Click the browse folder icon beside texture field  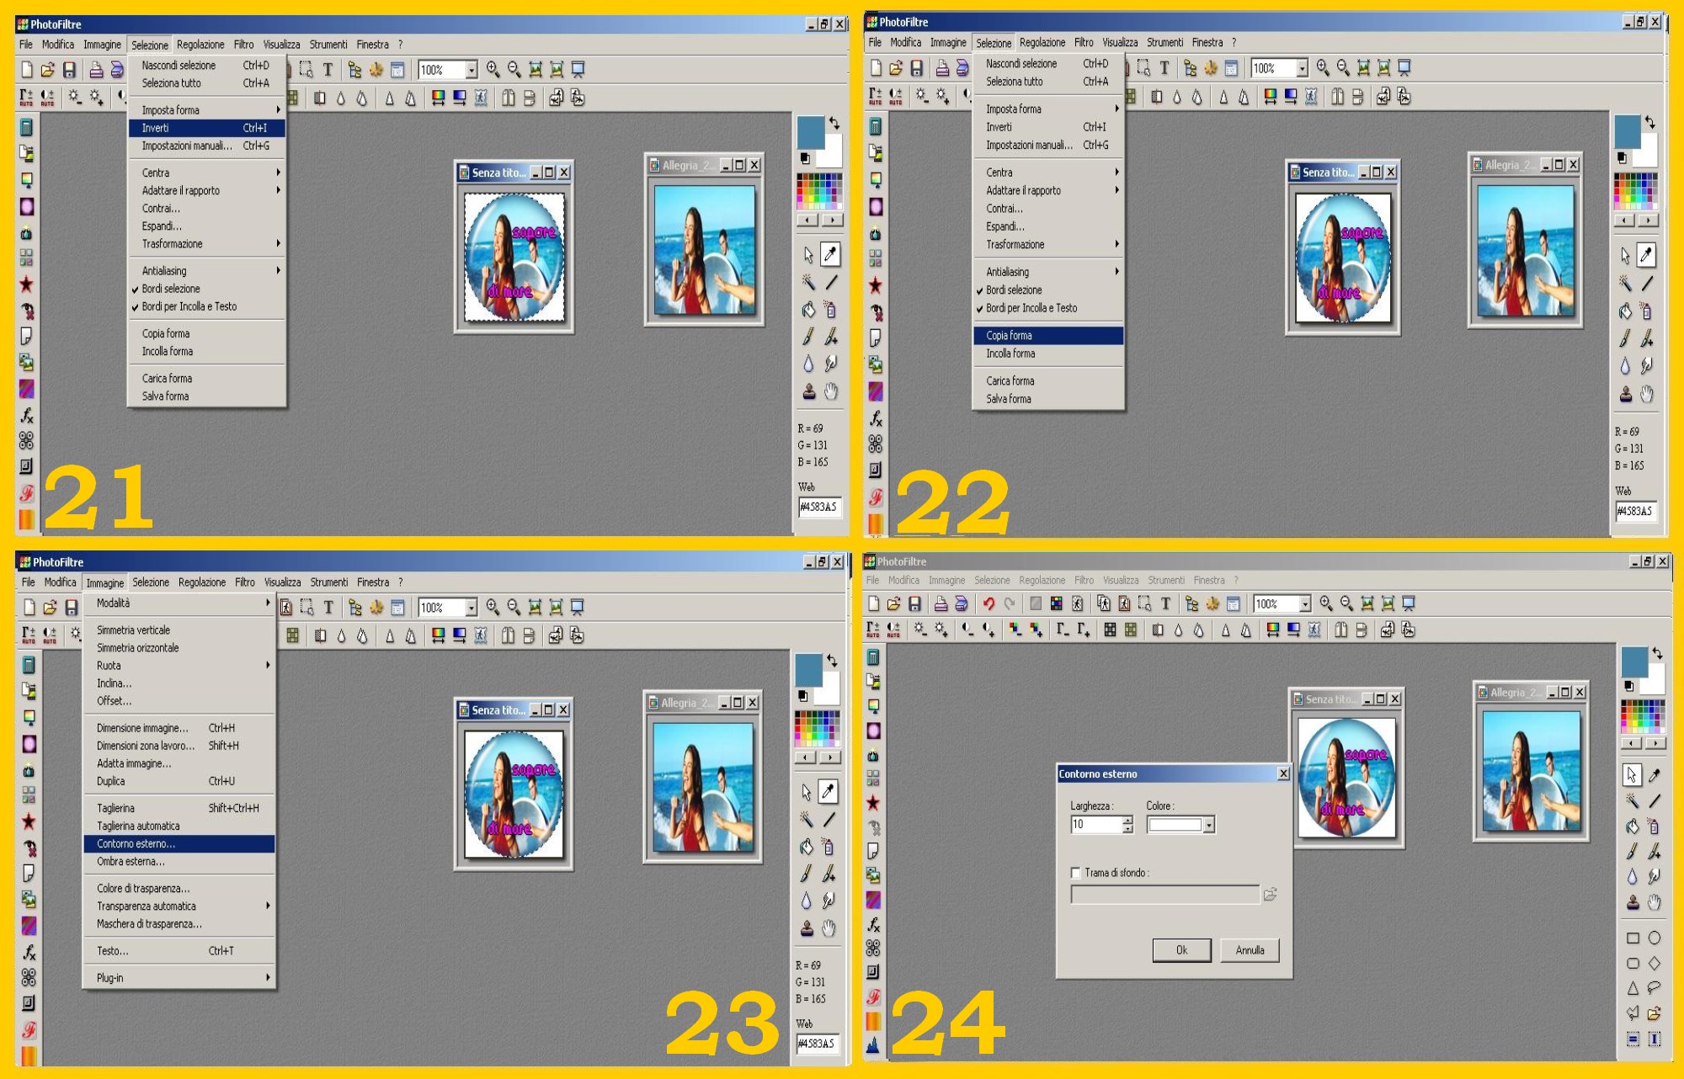coord(1270,895)
